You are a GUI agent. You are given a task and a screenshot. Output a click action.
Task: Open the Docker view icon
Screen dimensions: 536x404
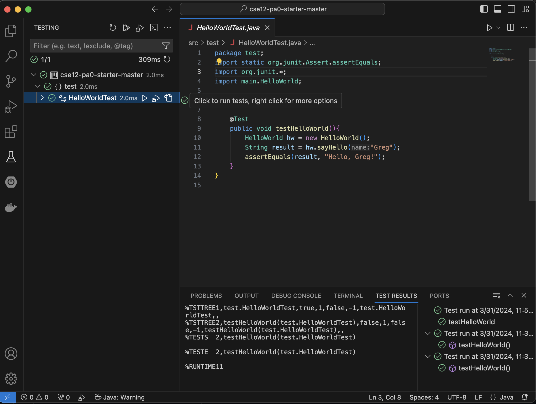tap(11, 207)
